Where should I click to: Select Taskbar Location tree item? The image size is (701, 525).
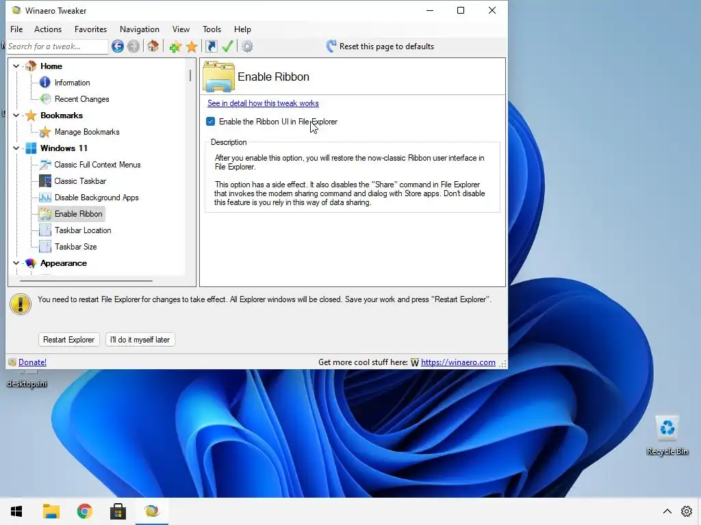pyautogui.click(x=83, y=230)
